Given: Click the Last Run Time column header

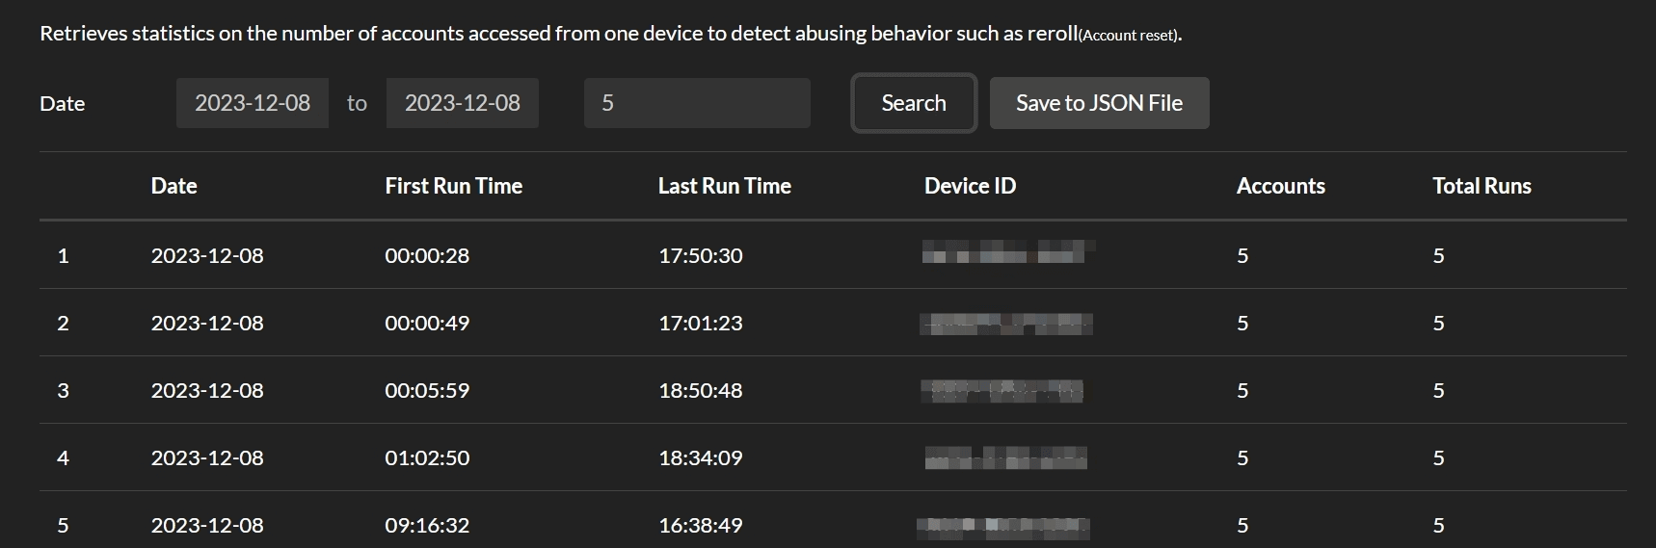Looking at the screenshot, I should 724,186.
